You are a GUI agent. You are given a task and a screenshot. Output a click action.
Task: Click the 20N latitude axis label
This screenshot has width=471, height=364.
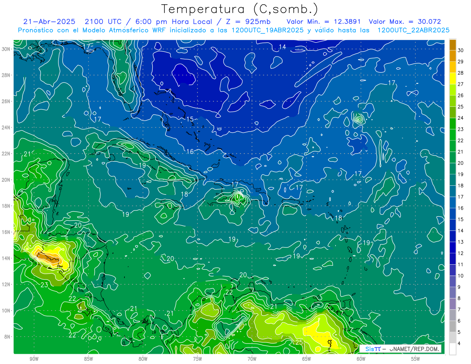pos(6,180)
